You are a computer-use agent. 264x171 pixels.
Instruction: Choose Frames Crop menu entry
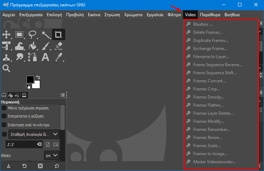pyautogui.click(x=221, y=89)
